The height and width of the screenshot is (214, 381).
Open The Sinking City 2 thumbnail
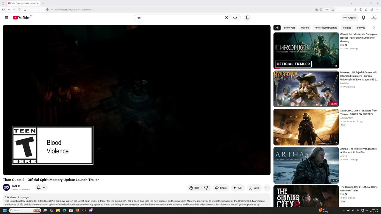coord(306,196)
